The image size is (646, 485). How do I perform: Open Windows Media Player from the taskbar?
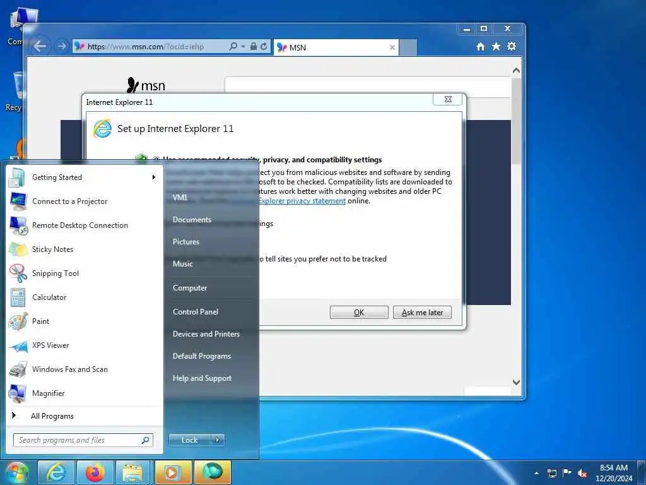173,472
